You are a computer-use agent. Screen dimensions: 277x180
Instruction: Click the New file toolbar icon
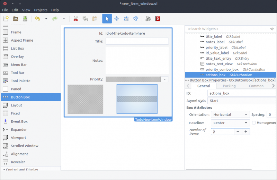pyautogui.click(x=6, y=19)
